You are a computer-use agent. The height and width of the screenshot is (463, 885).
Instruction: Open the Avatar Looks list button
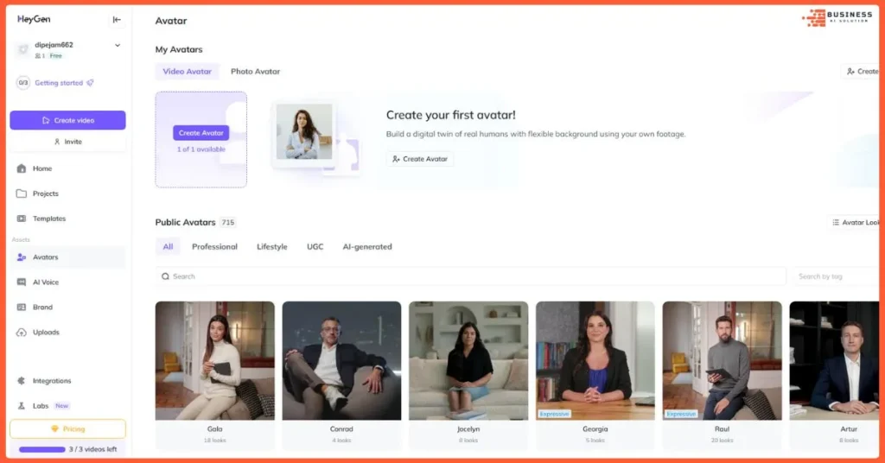[x=854, y=223]
